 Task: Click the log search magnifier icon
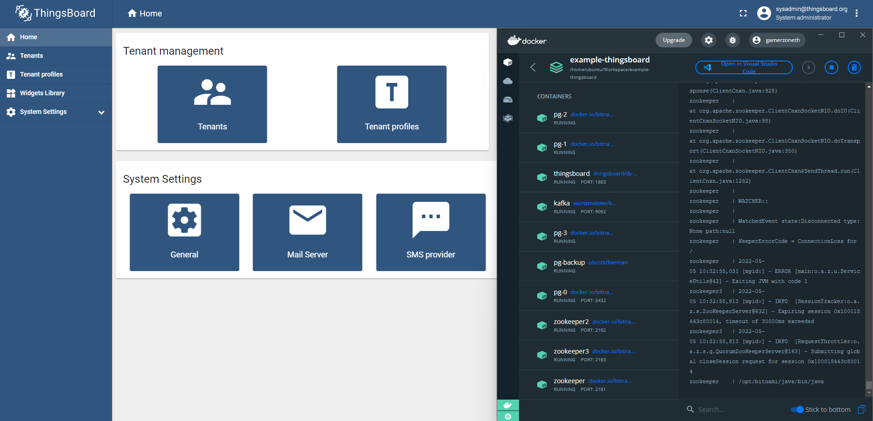point(690,410)
